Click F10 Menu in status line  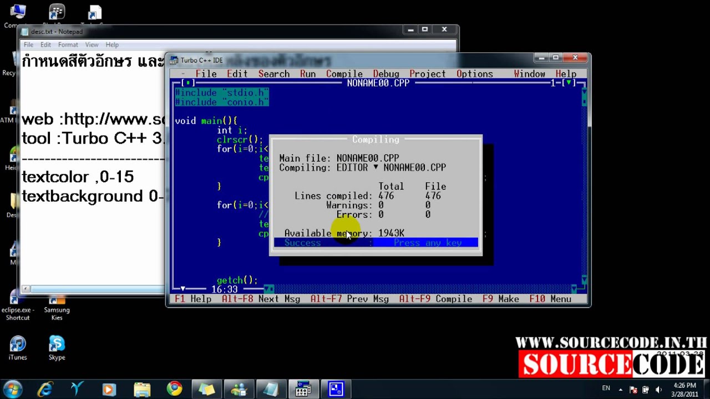pyautogui.click(x=550, y=299)
